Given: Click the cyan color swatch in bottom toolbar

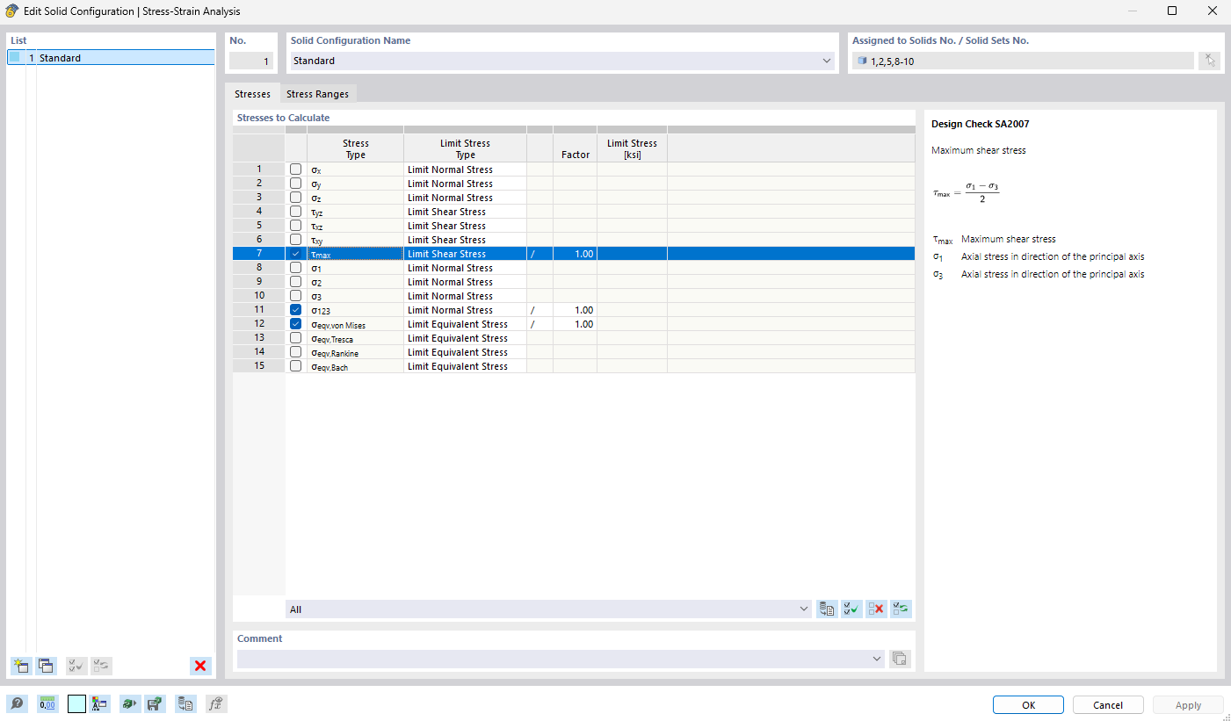Looking at the screenshot, I should [76, 703].
